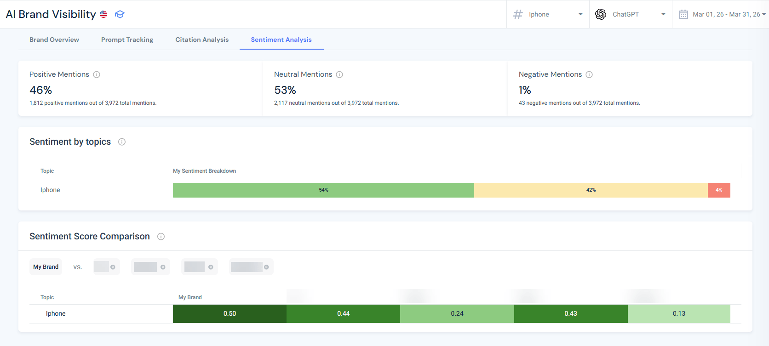Open the Sentiment Score Comparison info icon
Screen dimensions: 769x346
point(161,237)
